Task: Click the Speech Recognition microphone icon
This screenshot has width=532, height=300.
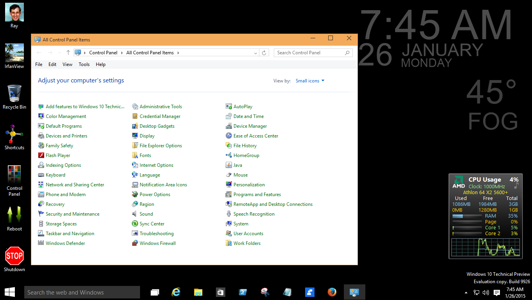Action: (x=229, y=214)
